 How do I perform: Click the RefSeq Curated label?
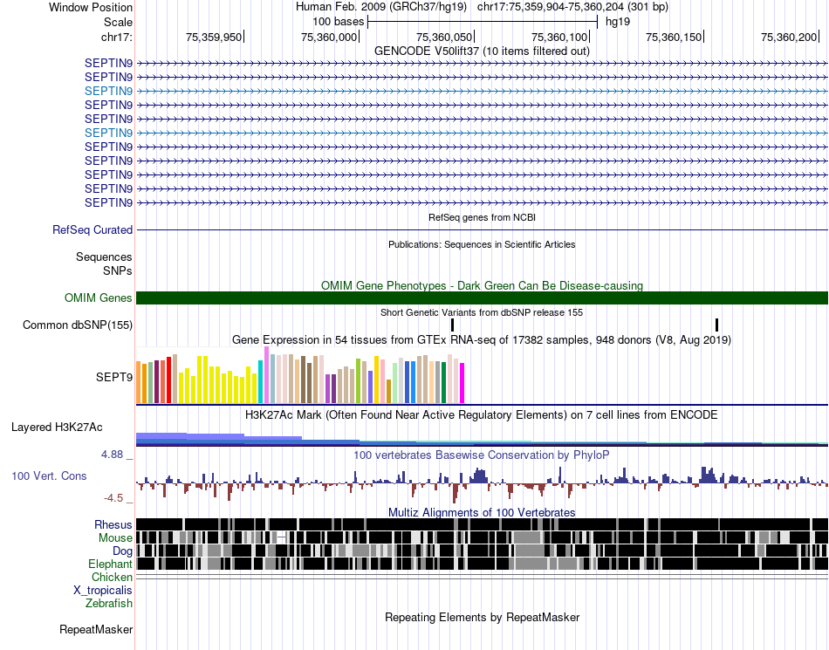pos(92,229)
